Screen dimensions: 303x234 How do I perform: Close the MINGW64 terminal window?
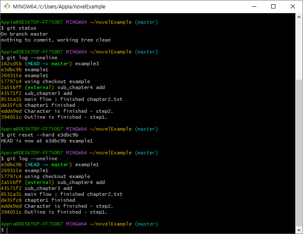point(292,6)
